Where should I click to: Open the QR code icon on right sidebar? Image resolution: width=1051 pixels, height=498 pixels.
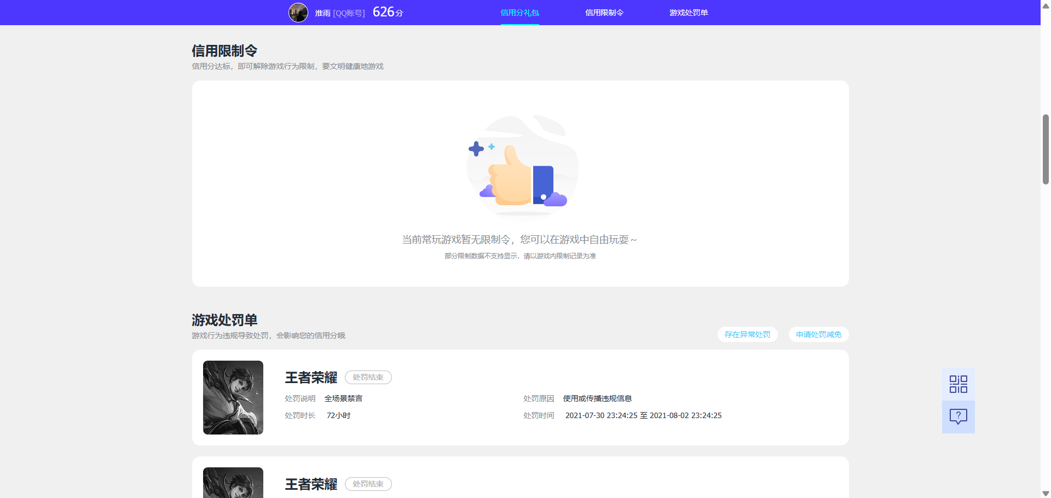click(x=958, y=384)
